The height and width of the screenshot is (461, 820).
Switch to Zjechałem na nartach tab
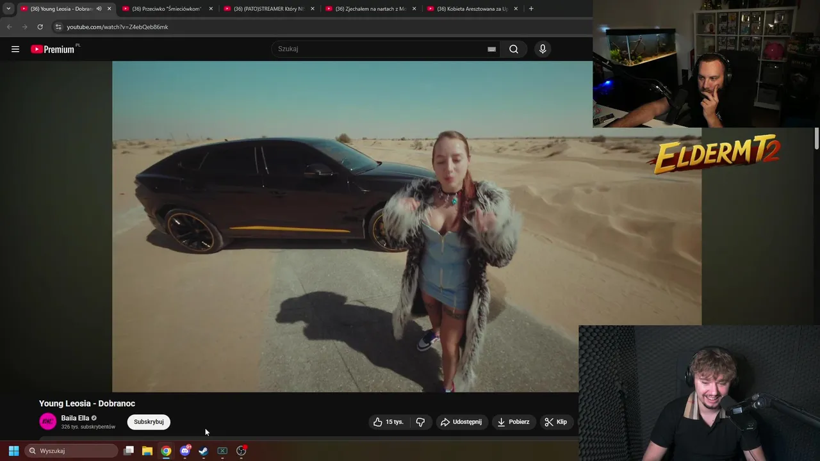coord(370,9)
